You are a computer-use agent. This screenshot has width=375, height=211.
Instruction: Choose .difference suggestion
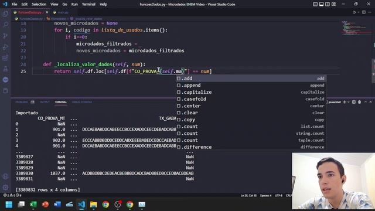251,147
